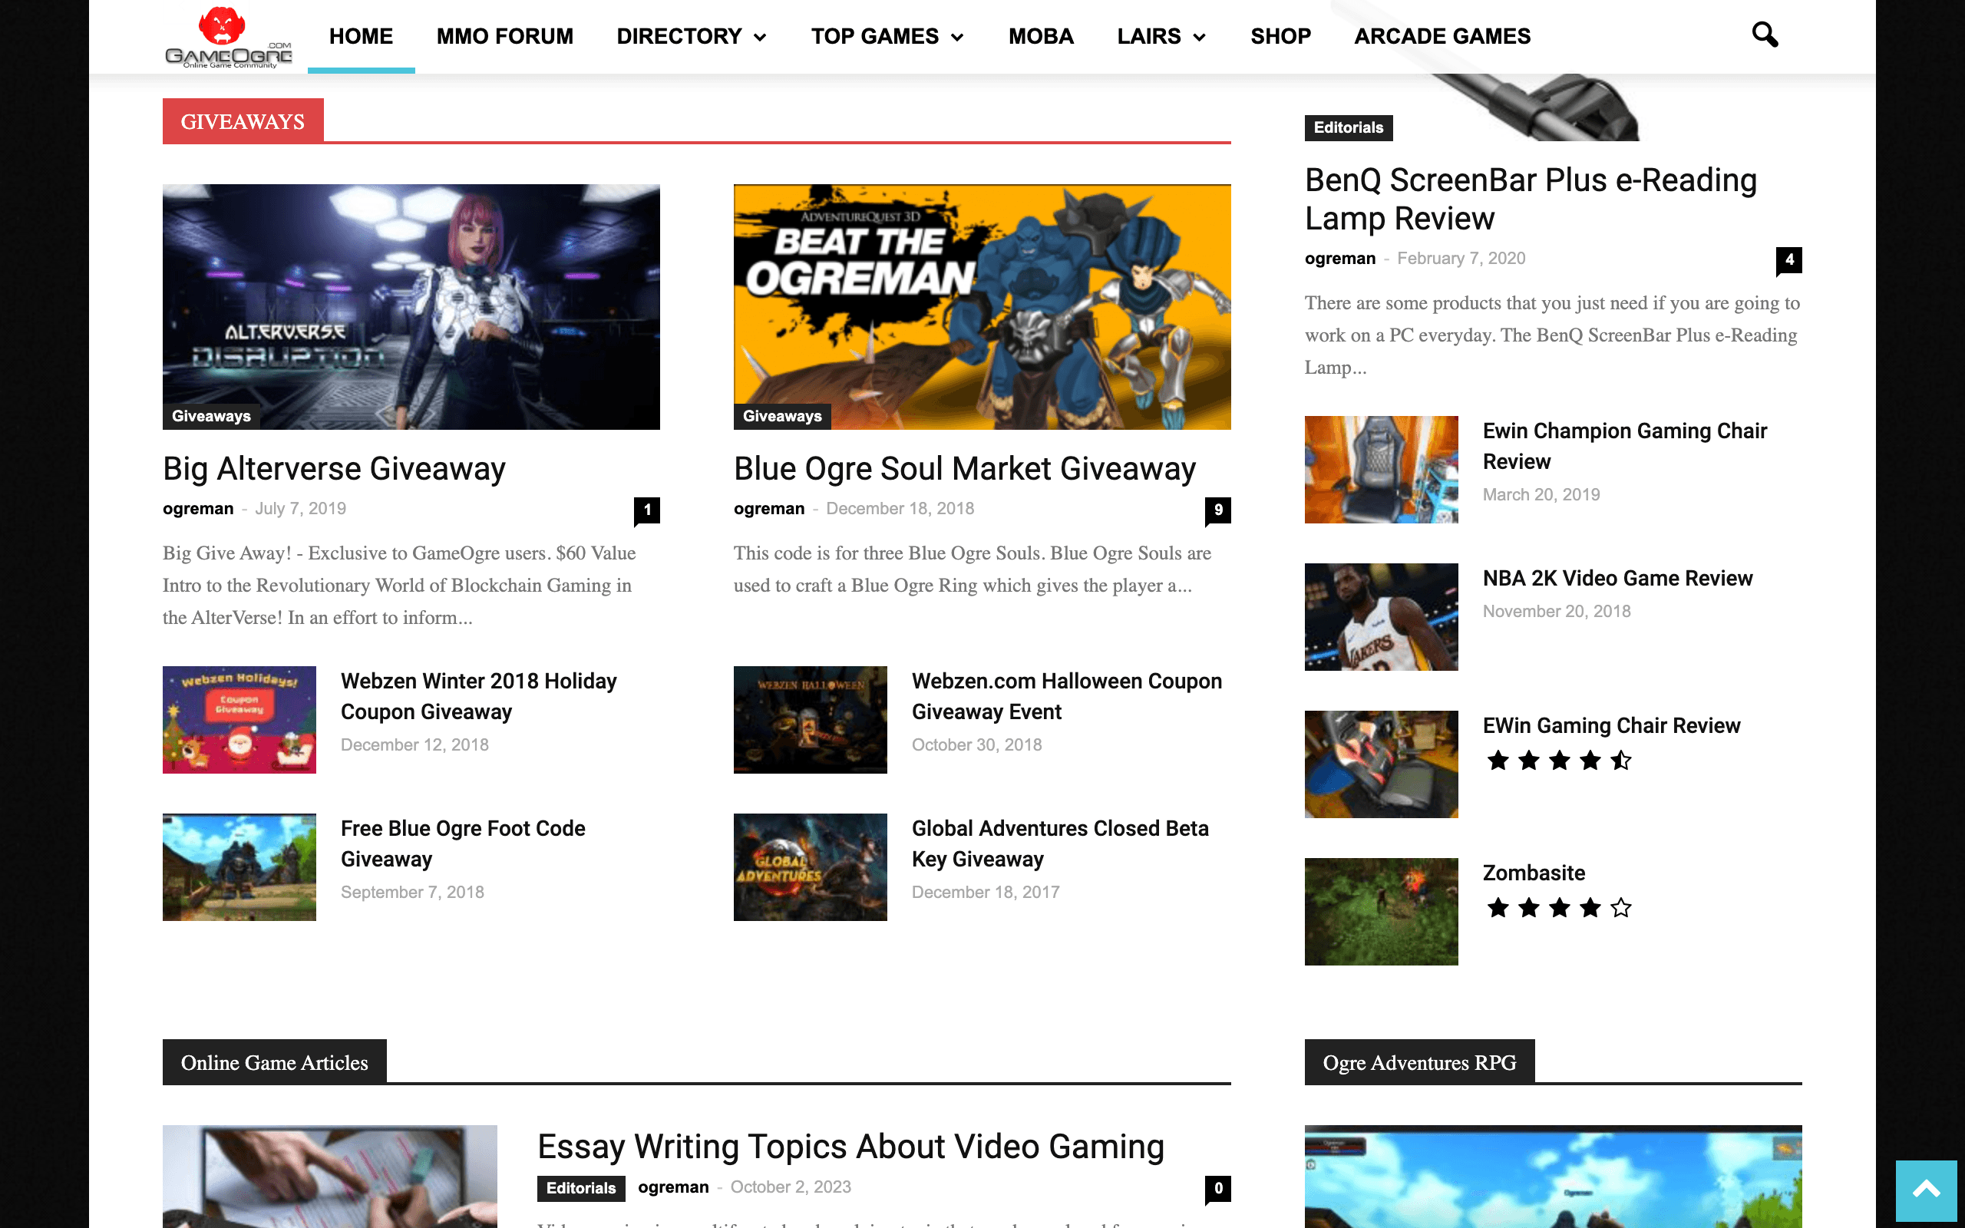Open the EWin Gaming Chair Review link
The image size is (1965, 1228).
click(1611, 725)
